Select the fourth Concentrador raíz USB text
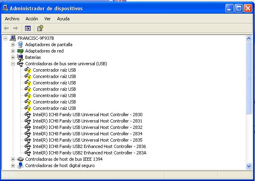255x181 pixels. 54,89
